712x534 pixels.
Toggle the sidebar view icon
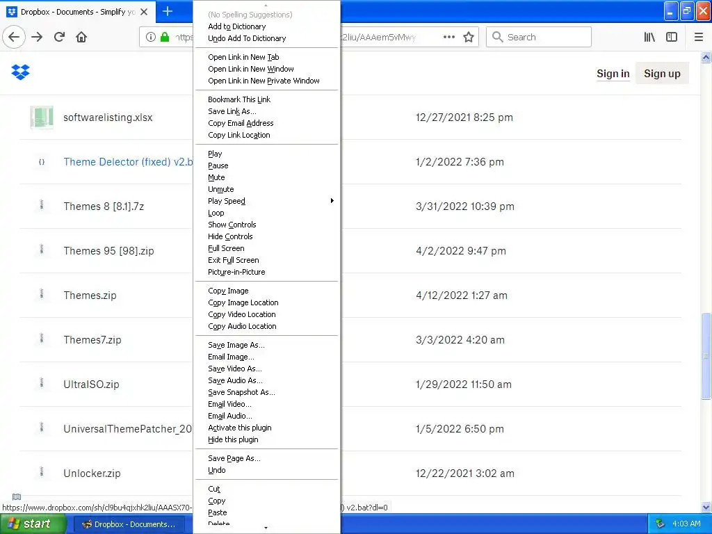pos(672,37)
